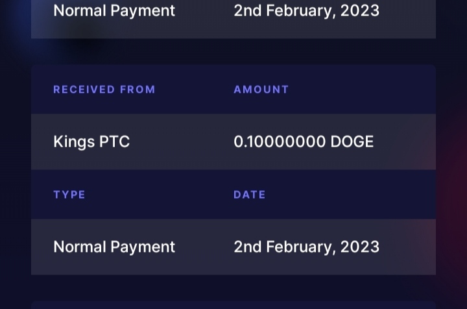Screen dimensions: 467x309
Task: Tap PTC in the sender name
Action: click(114, 142)
